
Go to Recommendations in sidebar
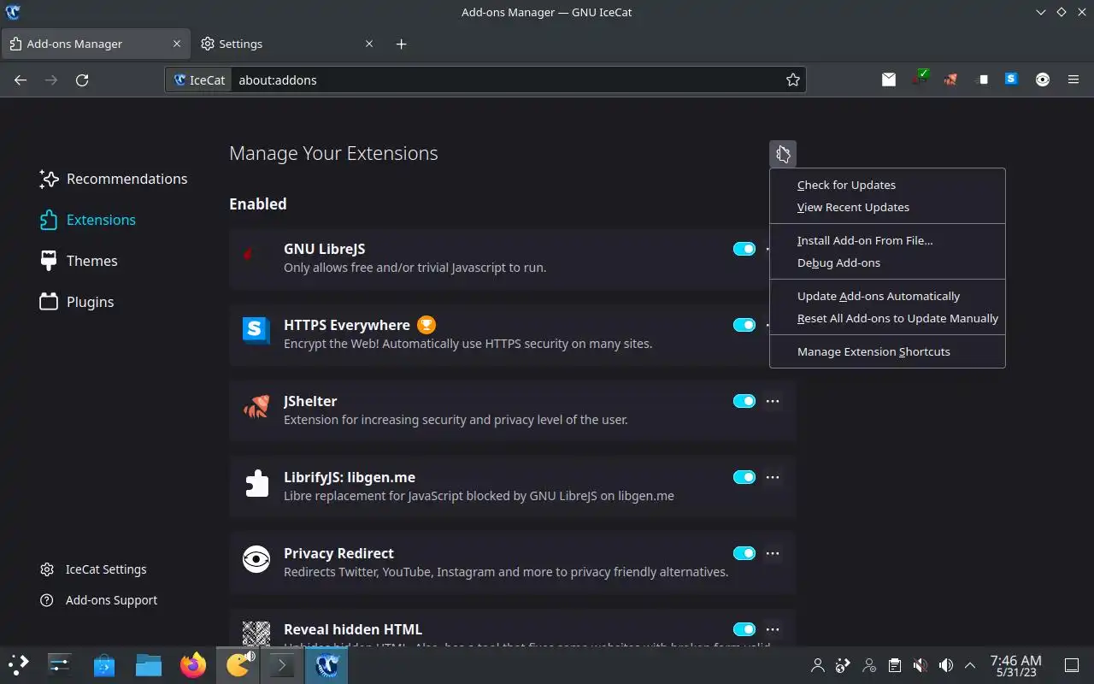114,179
